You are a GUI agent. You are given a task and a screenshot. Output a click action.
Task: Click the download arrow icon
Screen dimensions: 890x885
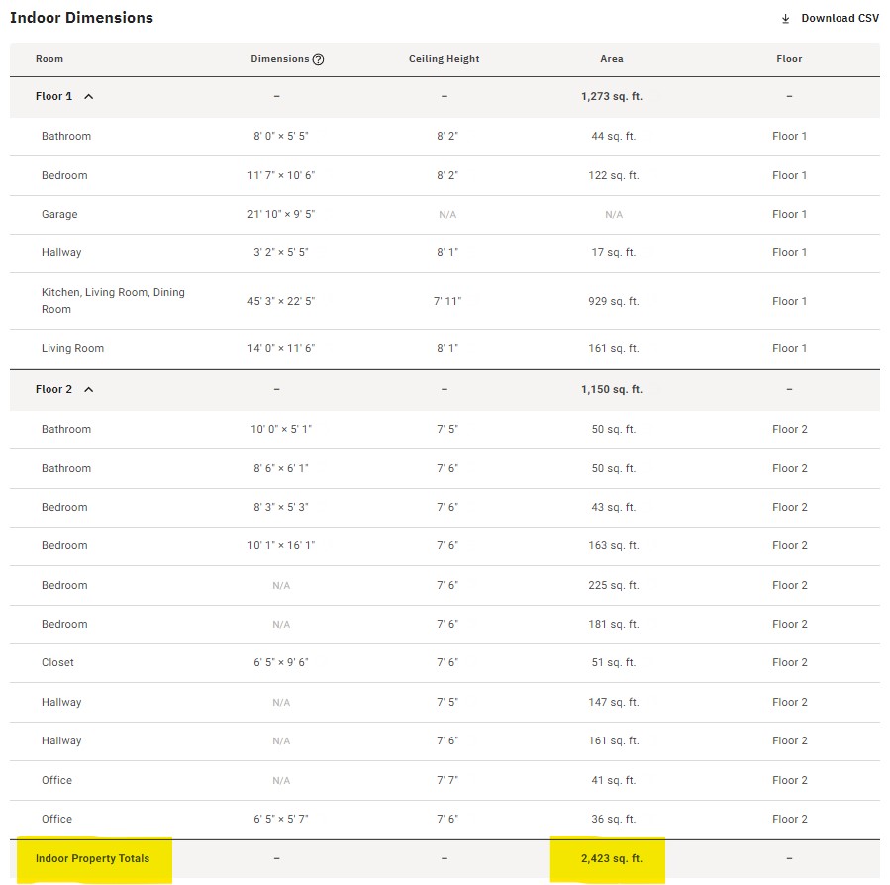(786, 19)
